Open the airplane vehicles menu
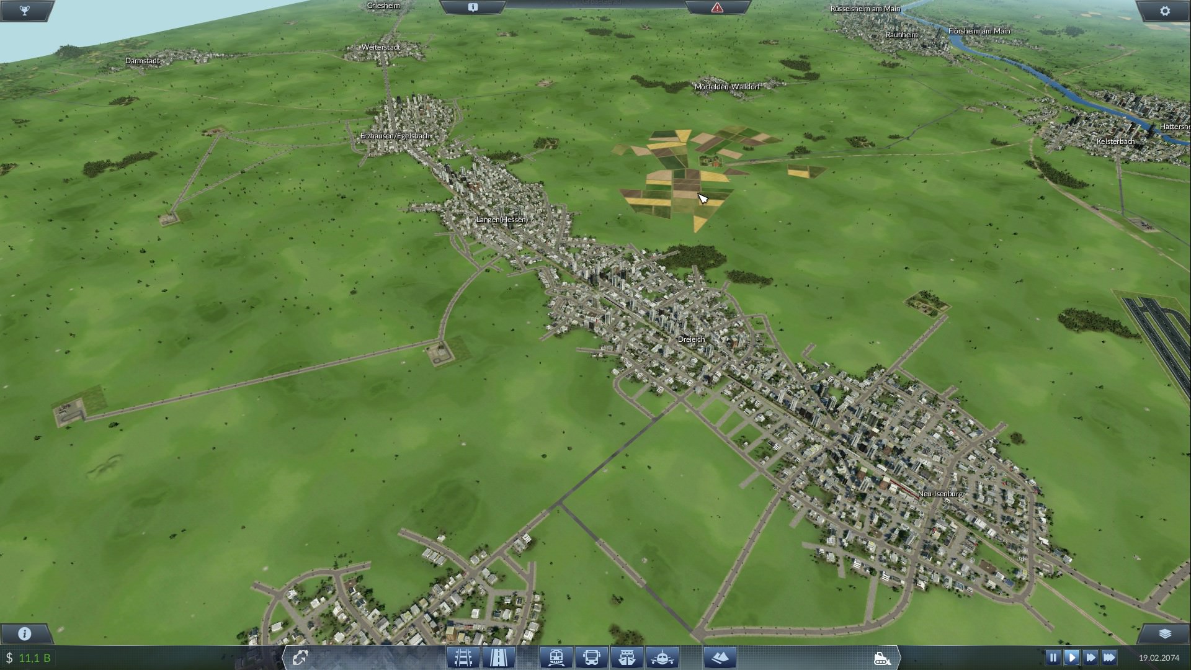This screenshot has height=670, width=1191. pos(662,658)
